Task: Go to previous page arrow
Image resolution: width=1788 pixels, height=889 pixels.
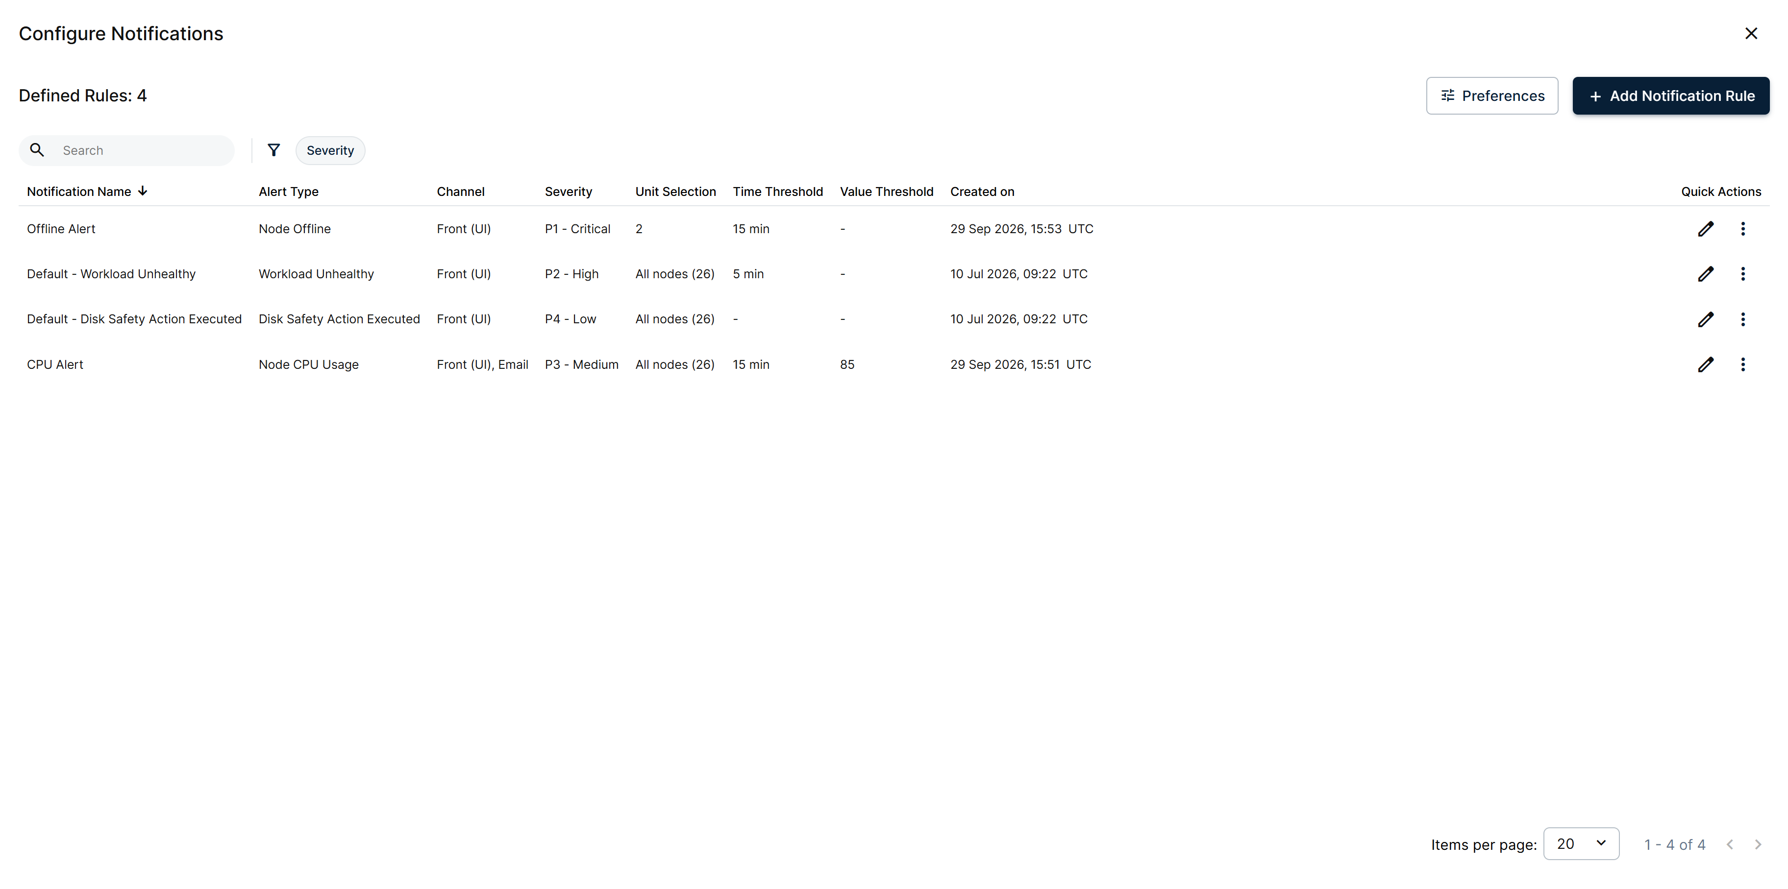Action: 1730,844
